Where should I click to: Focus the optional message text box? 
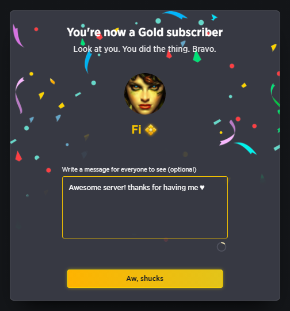point(145,207)
